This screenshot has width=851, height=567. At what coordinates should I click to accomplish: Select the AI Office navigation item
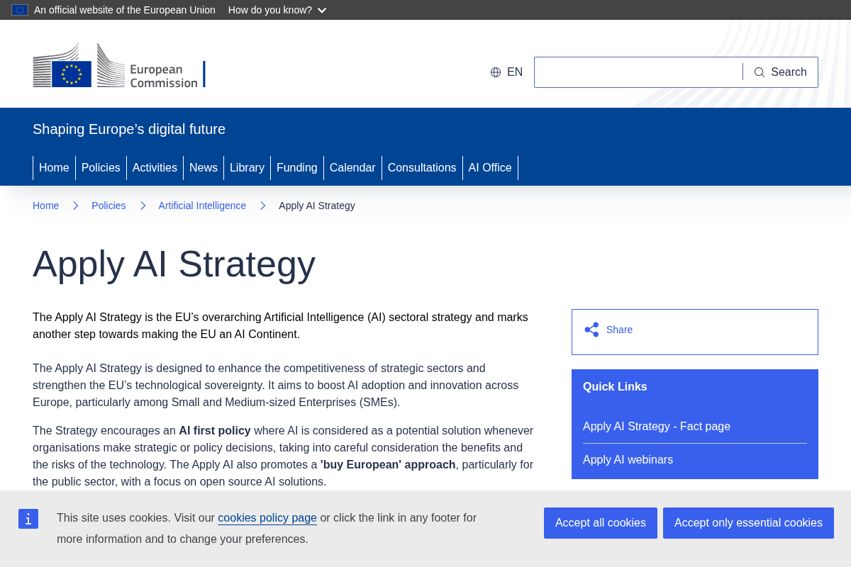click(490, 167)
